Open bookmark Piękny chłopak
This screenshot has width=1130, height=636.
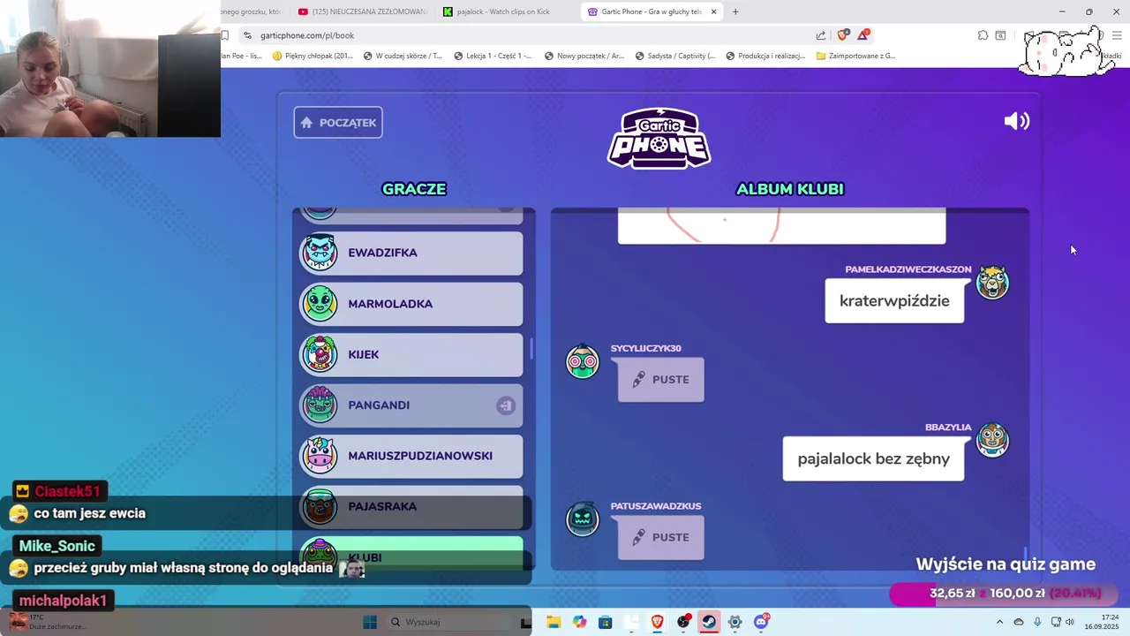313,56
